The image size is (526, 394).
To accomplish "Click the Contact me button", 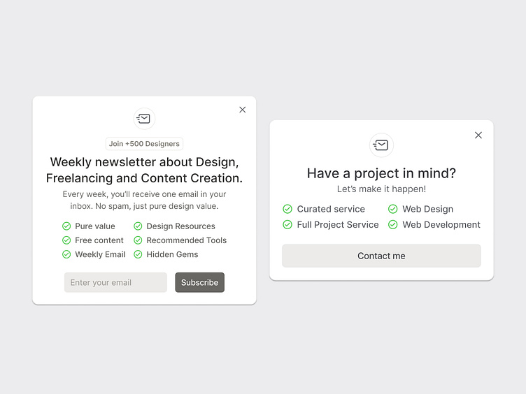I will (381, 256).
